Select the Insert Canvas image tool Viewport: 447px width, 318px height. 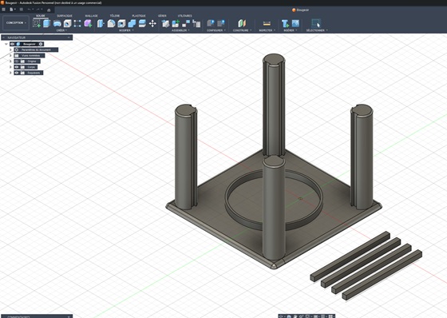pyautogui.click(x=295, y=23)
